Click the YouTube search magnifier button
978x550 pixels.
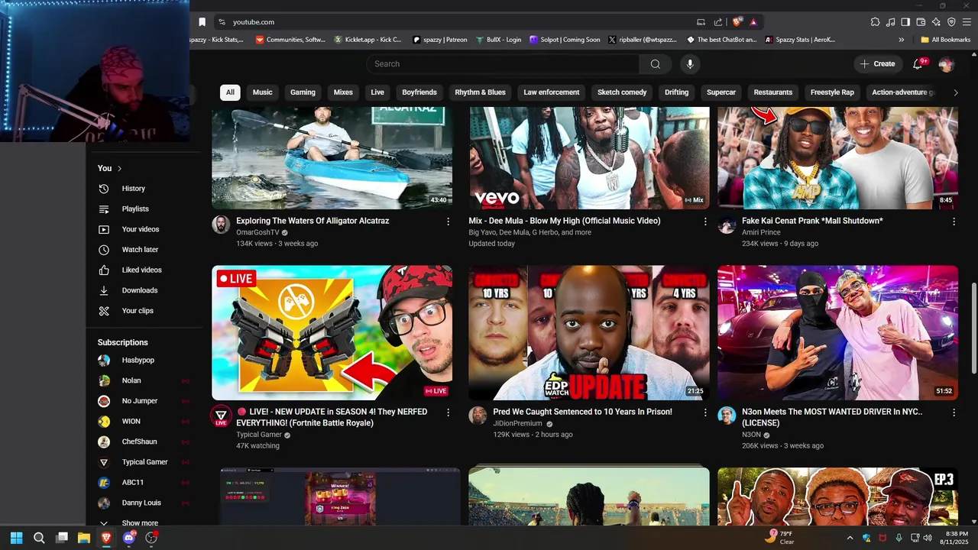[x=655, y=64]
